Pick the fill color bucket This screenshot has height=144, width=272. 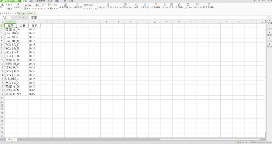(39, 8)
